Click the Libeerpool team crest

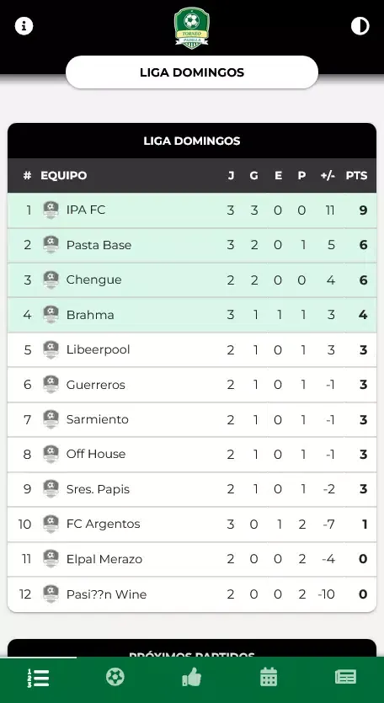tap(51, 349)
